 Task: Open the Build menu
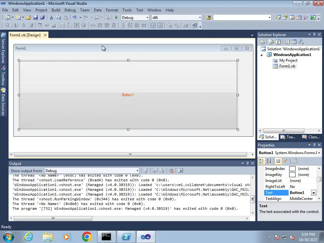56,10
